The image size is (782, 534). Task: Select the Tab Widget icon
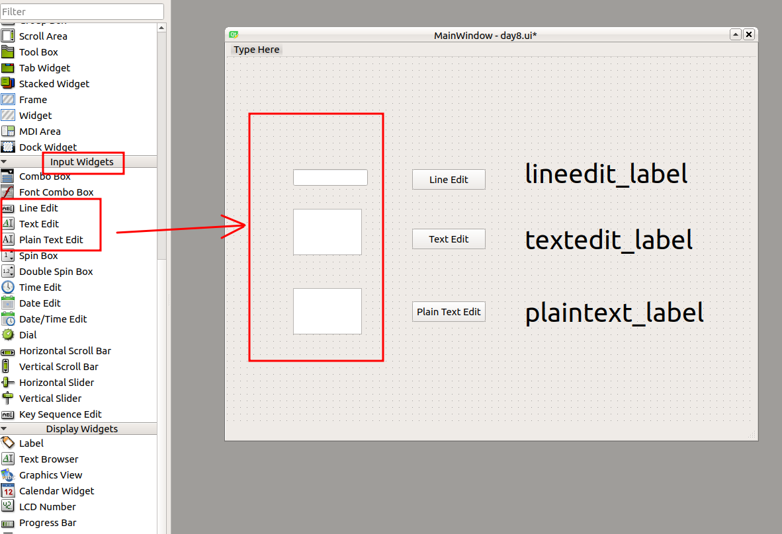click(x=8, y=68)
